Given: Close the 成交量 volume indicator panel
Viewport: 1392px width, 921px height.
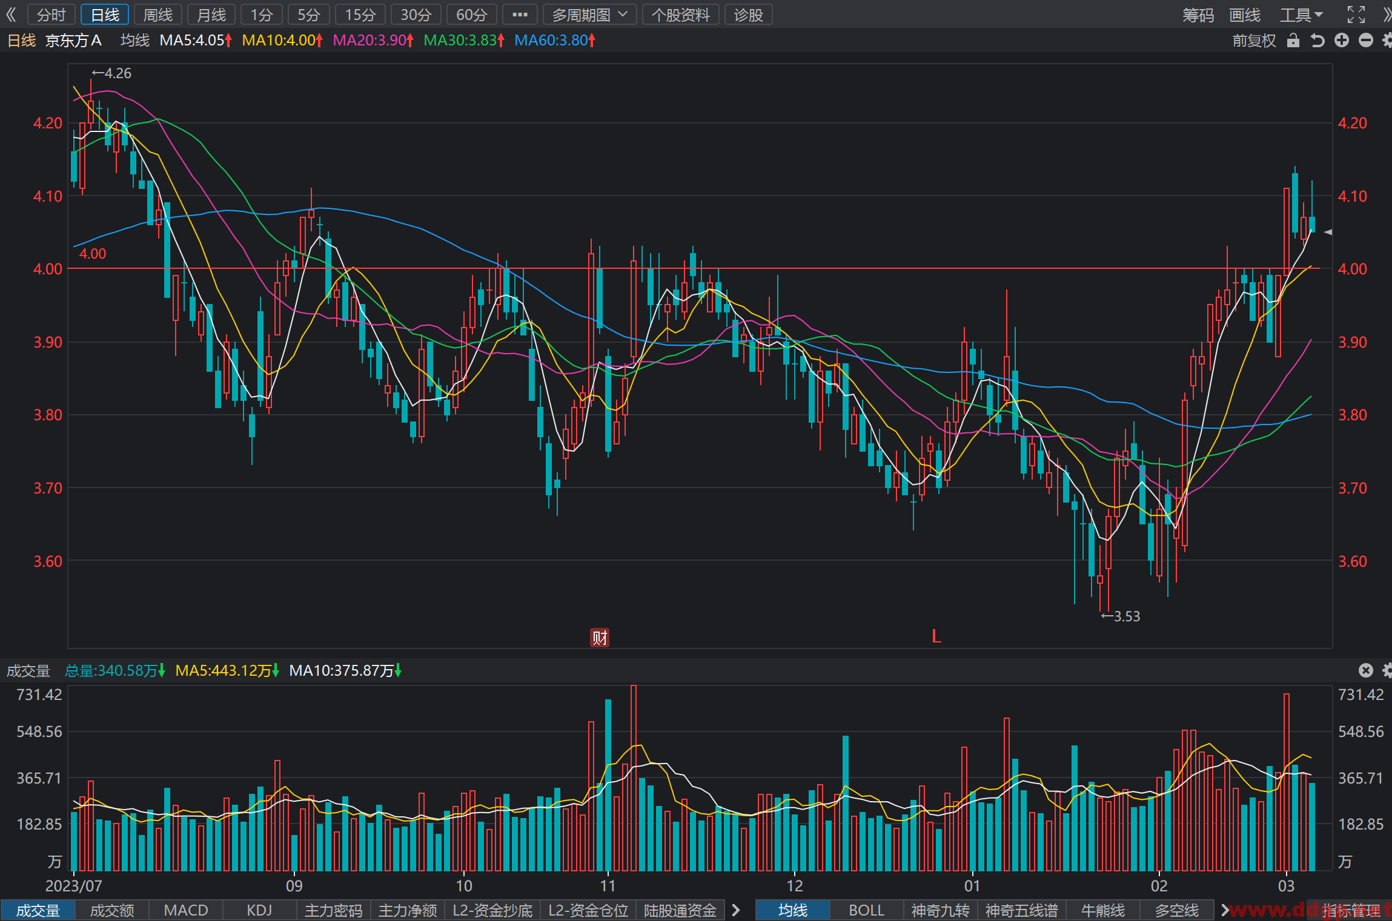Looking at the screenshot, I should (1365, 670).
